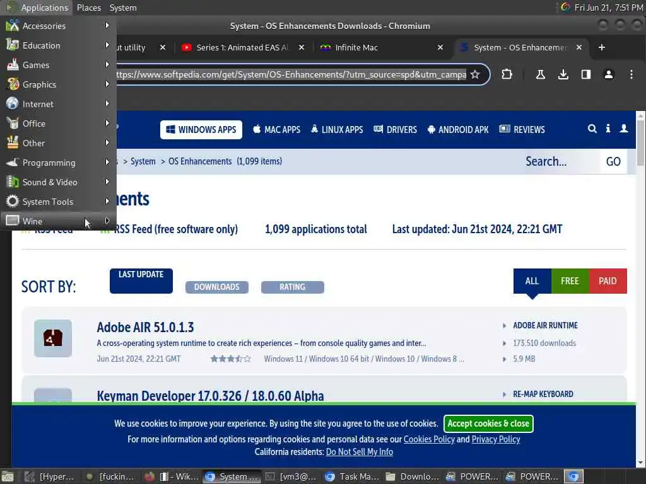The width and height of the screenshot is (646, 484).
Task: Go to MAC APPS section
Action: pos(276,130)
